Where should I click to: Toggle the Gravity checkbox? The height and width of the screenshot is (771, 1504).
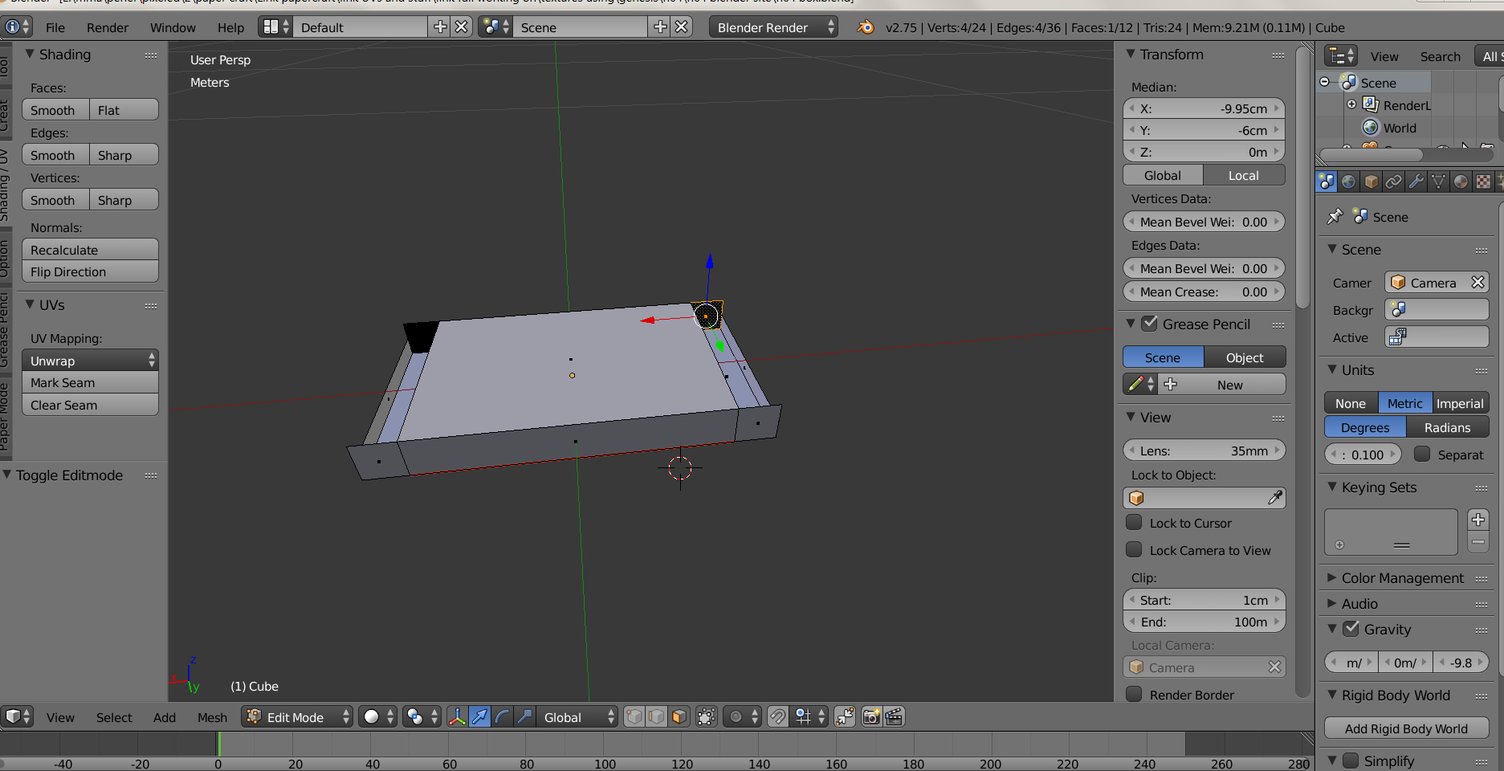[x=1351, y=629]
